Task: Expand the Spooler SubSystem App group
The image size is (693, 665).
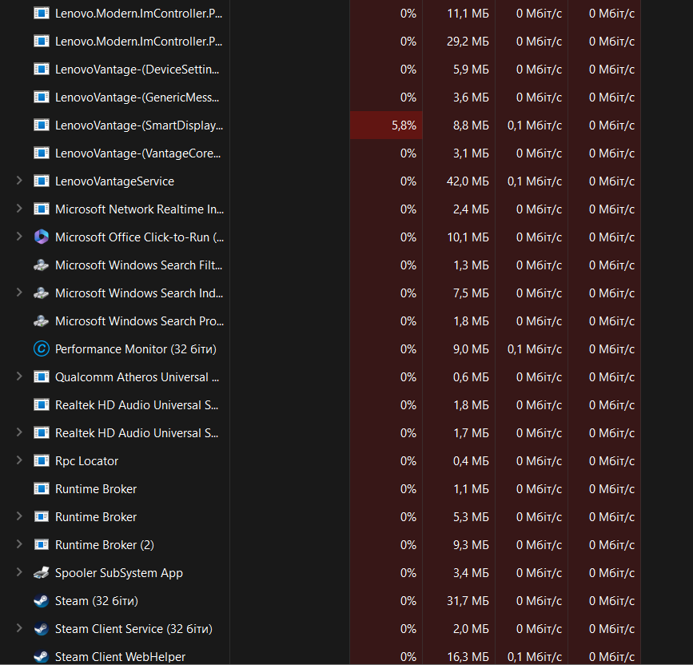Action: point(19,572)
